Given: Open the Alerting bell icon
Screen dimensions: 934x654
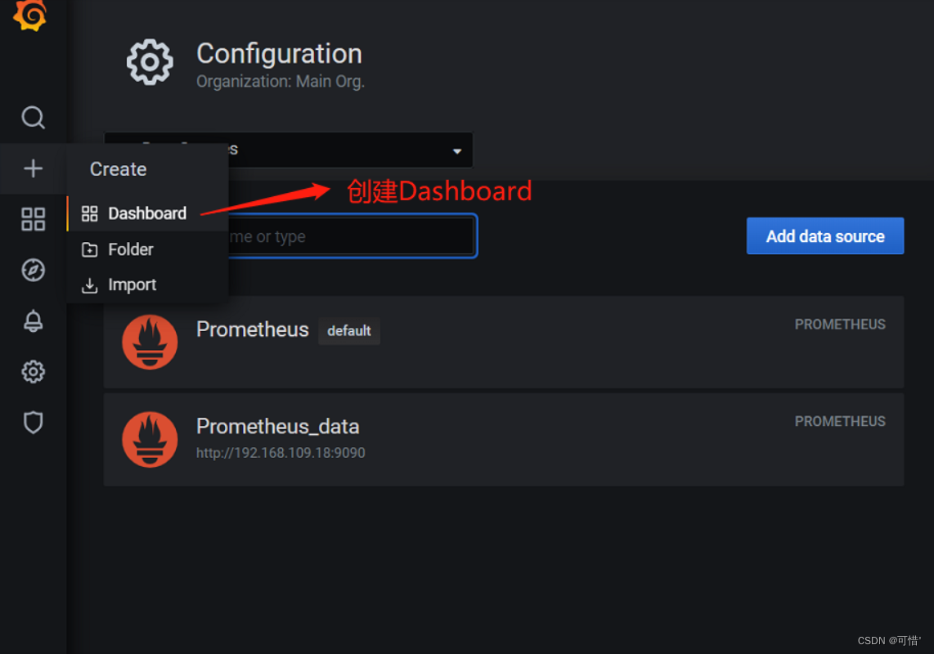Looking at the screenshot, I should [x=33, y=320].
